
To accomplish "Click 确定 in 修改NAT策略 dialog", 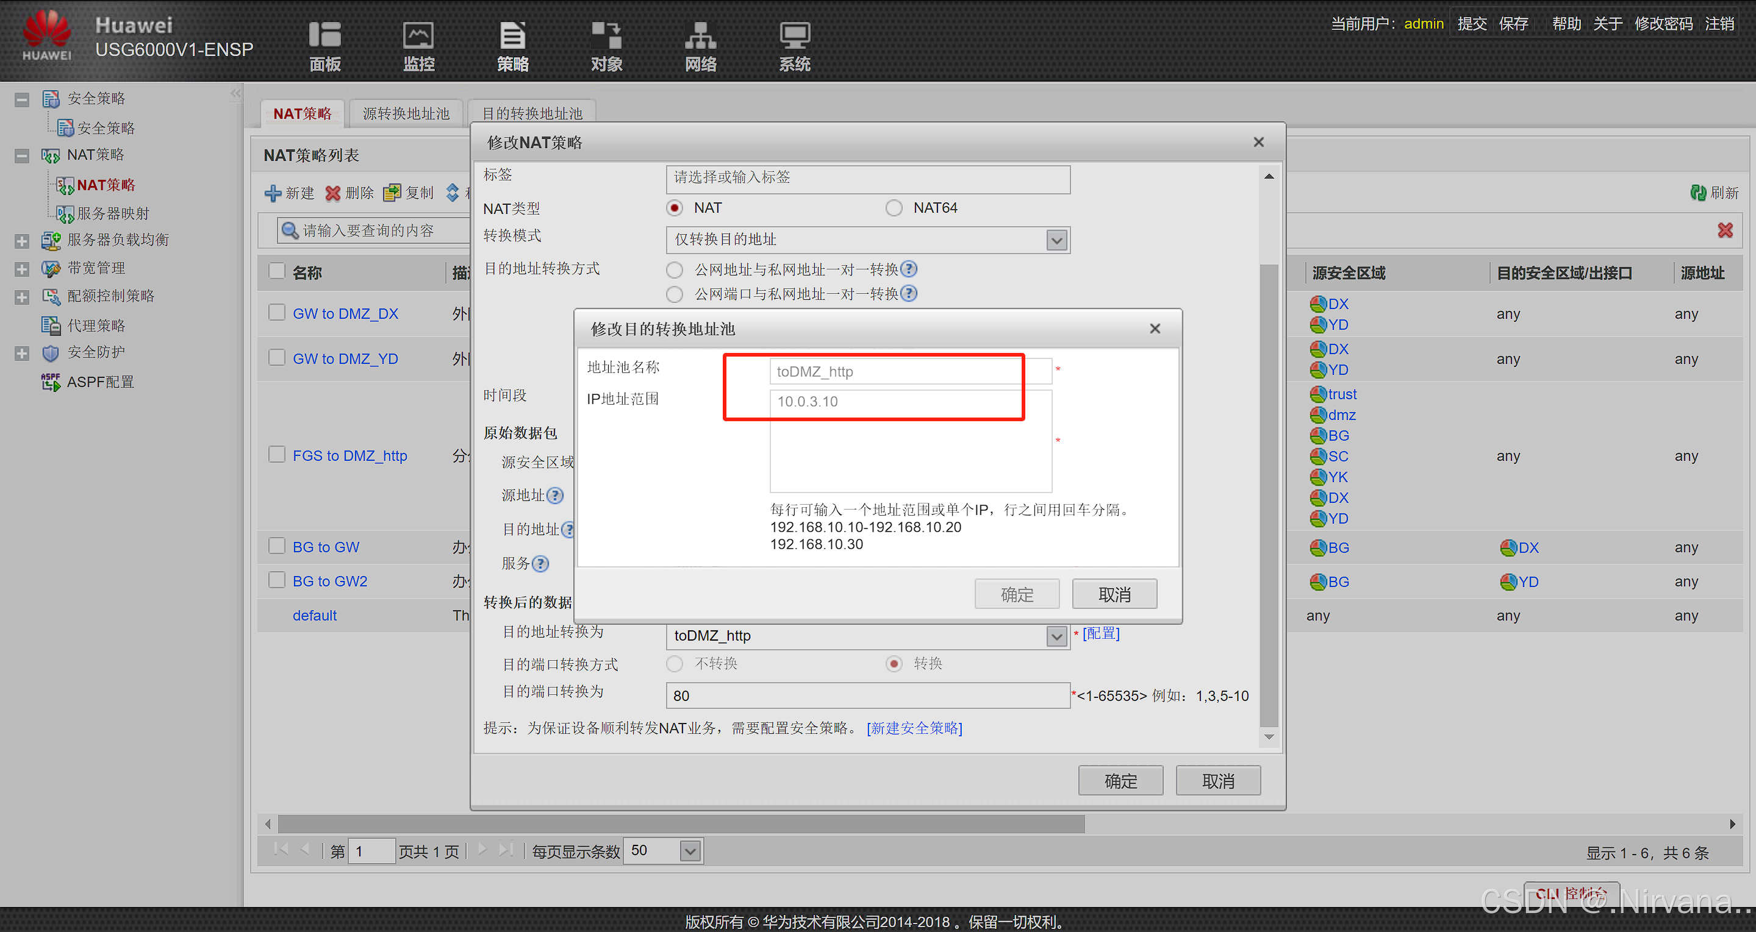I will (x=1120, y=781).
